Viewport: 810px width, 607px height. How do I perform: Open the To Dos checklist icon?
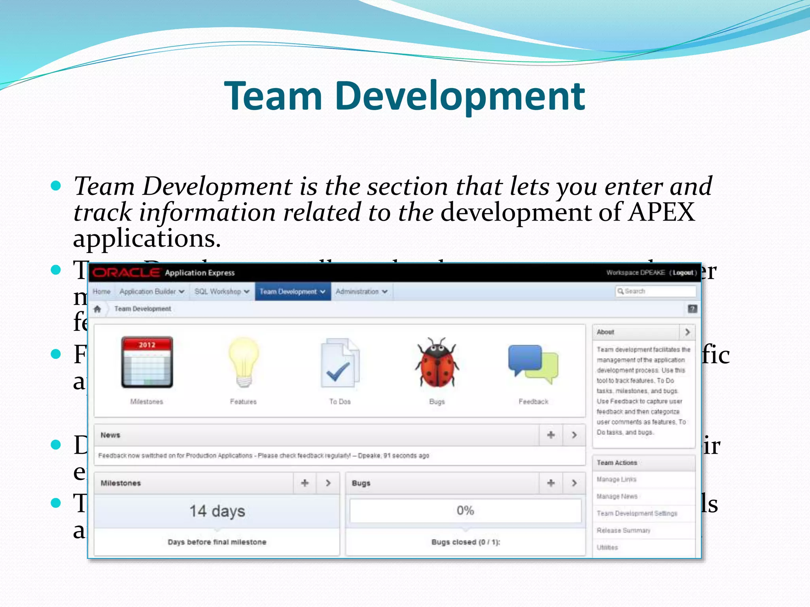pyautogui.click(x=340, y=362)
